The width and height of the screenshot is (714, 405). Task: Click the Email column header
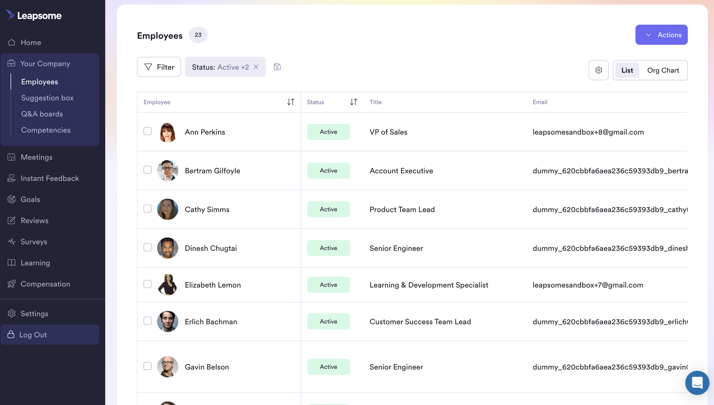coord(540,102)
